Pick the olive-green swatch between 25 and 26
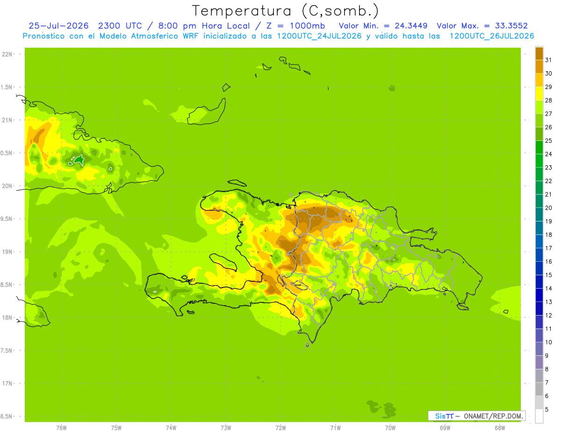 539,134
